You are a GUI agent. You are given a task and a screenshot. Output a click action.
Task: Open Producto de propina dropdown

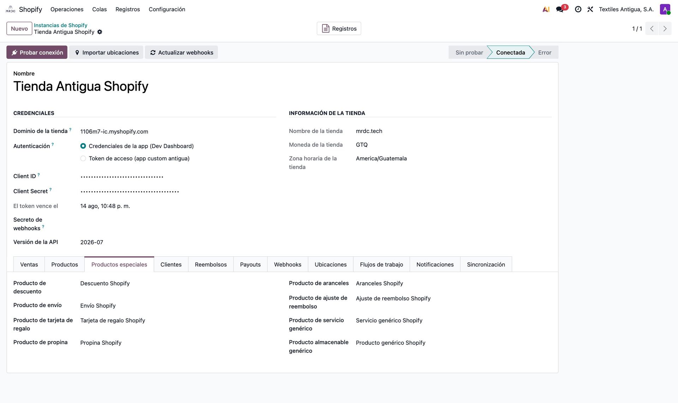178,343
